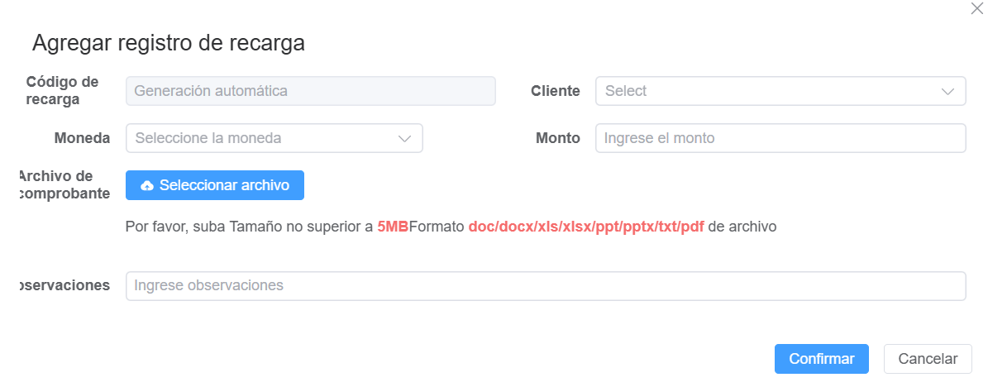Click the "Seleccionar archivo" button label
This screenshot has height=387, width=988.
tap(224, 185)
